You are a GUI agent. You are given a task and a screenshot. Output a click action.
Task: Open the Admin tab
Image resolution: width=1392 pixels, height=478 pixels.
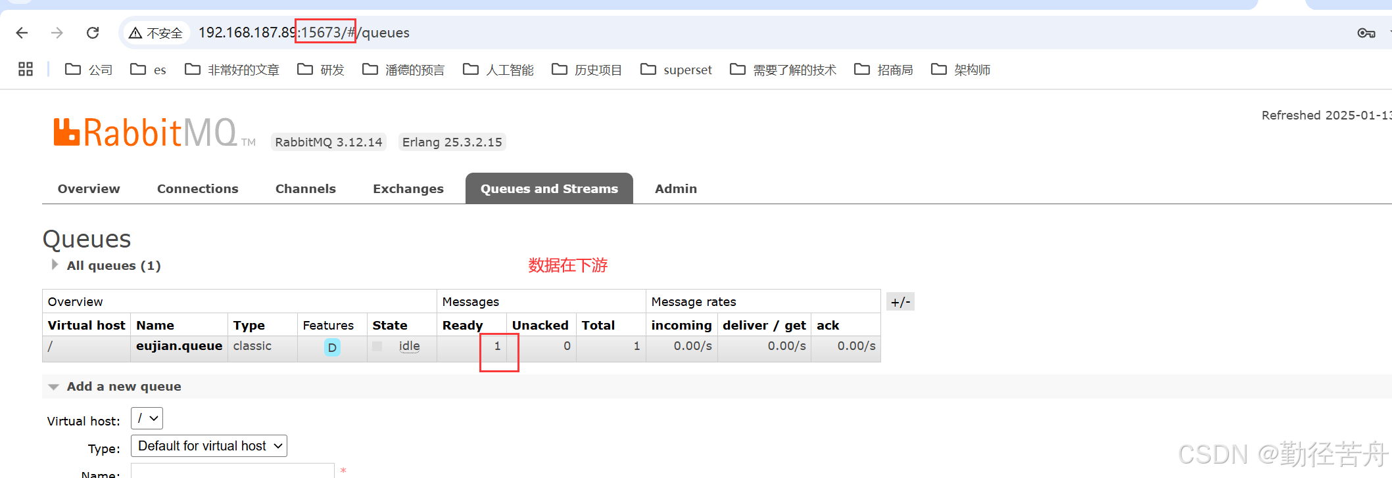click(676, 188)
